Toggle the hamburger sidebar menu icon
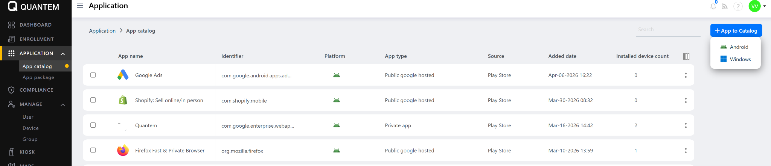Viewport: 771px width, 166px height. coord(80,6)
